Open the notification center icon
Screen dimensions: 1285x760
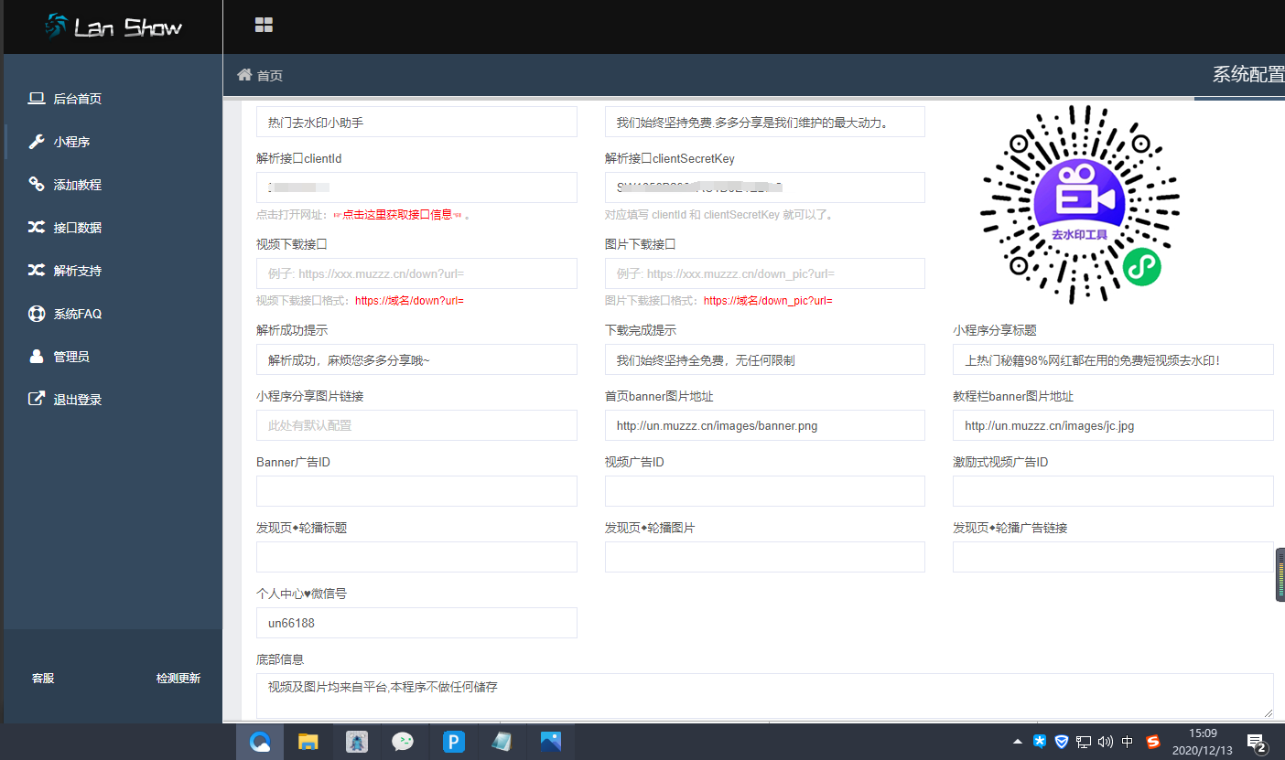[x=1258, y=743]
